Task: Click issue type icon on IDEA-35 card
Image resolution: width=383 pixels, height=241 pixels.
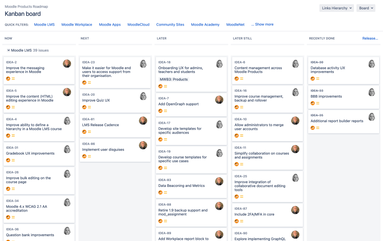Action: tap(313, 128)
